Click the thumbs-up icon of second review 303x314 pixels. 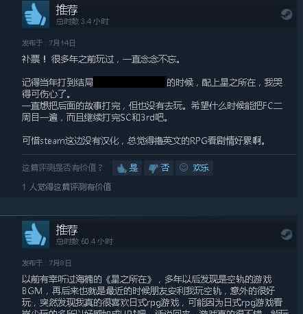36,234
